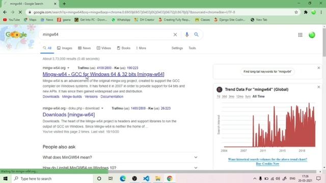The image size is (326, 183).
Task: Click Find long-tail keywords for mingw64 button
Action: pos(267,72)
